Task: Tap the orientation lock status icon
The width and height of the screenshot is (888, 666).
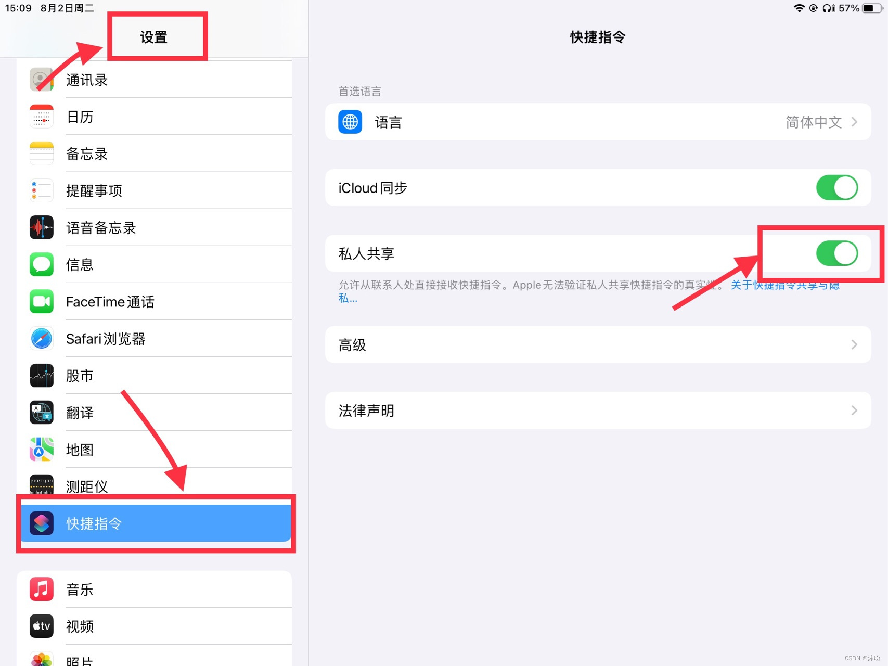Action: 814,8
